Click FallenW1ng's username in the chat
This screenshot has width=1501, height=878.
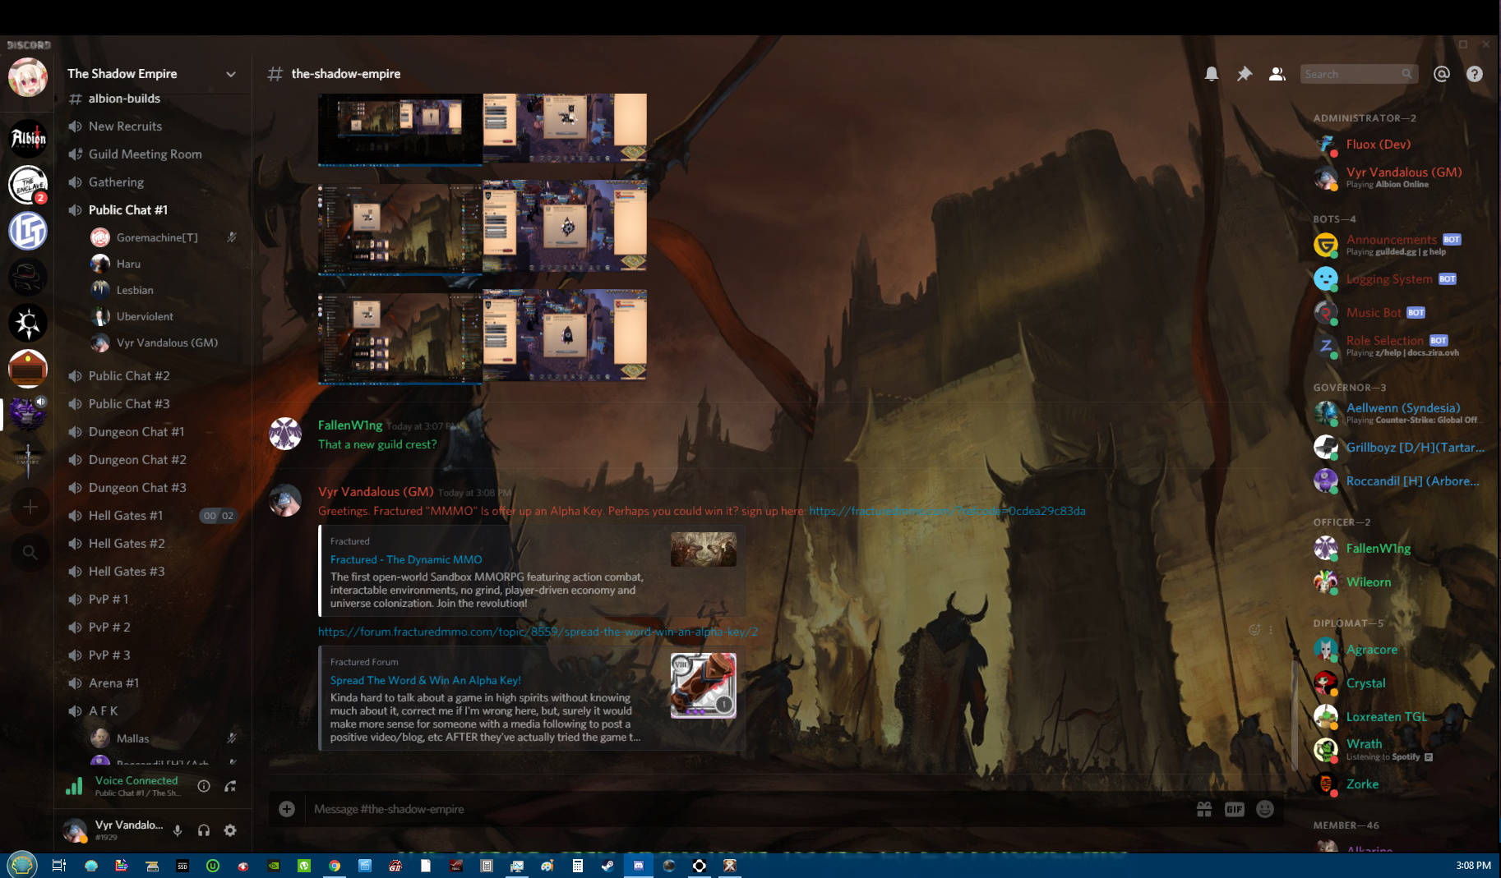tap(350, 425)
